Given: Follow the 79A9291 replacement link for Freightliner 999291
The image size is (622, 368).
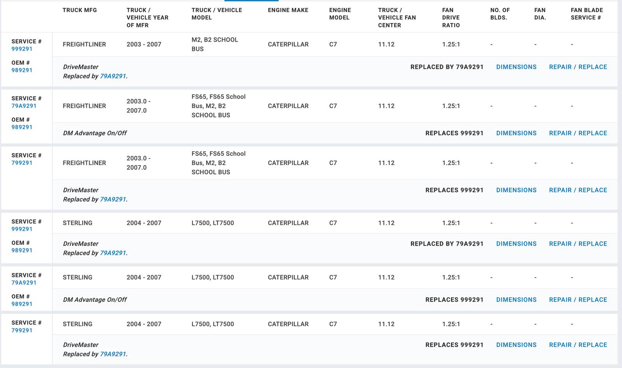Looking at the screenshot, I should (113, 76).
